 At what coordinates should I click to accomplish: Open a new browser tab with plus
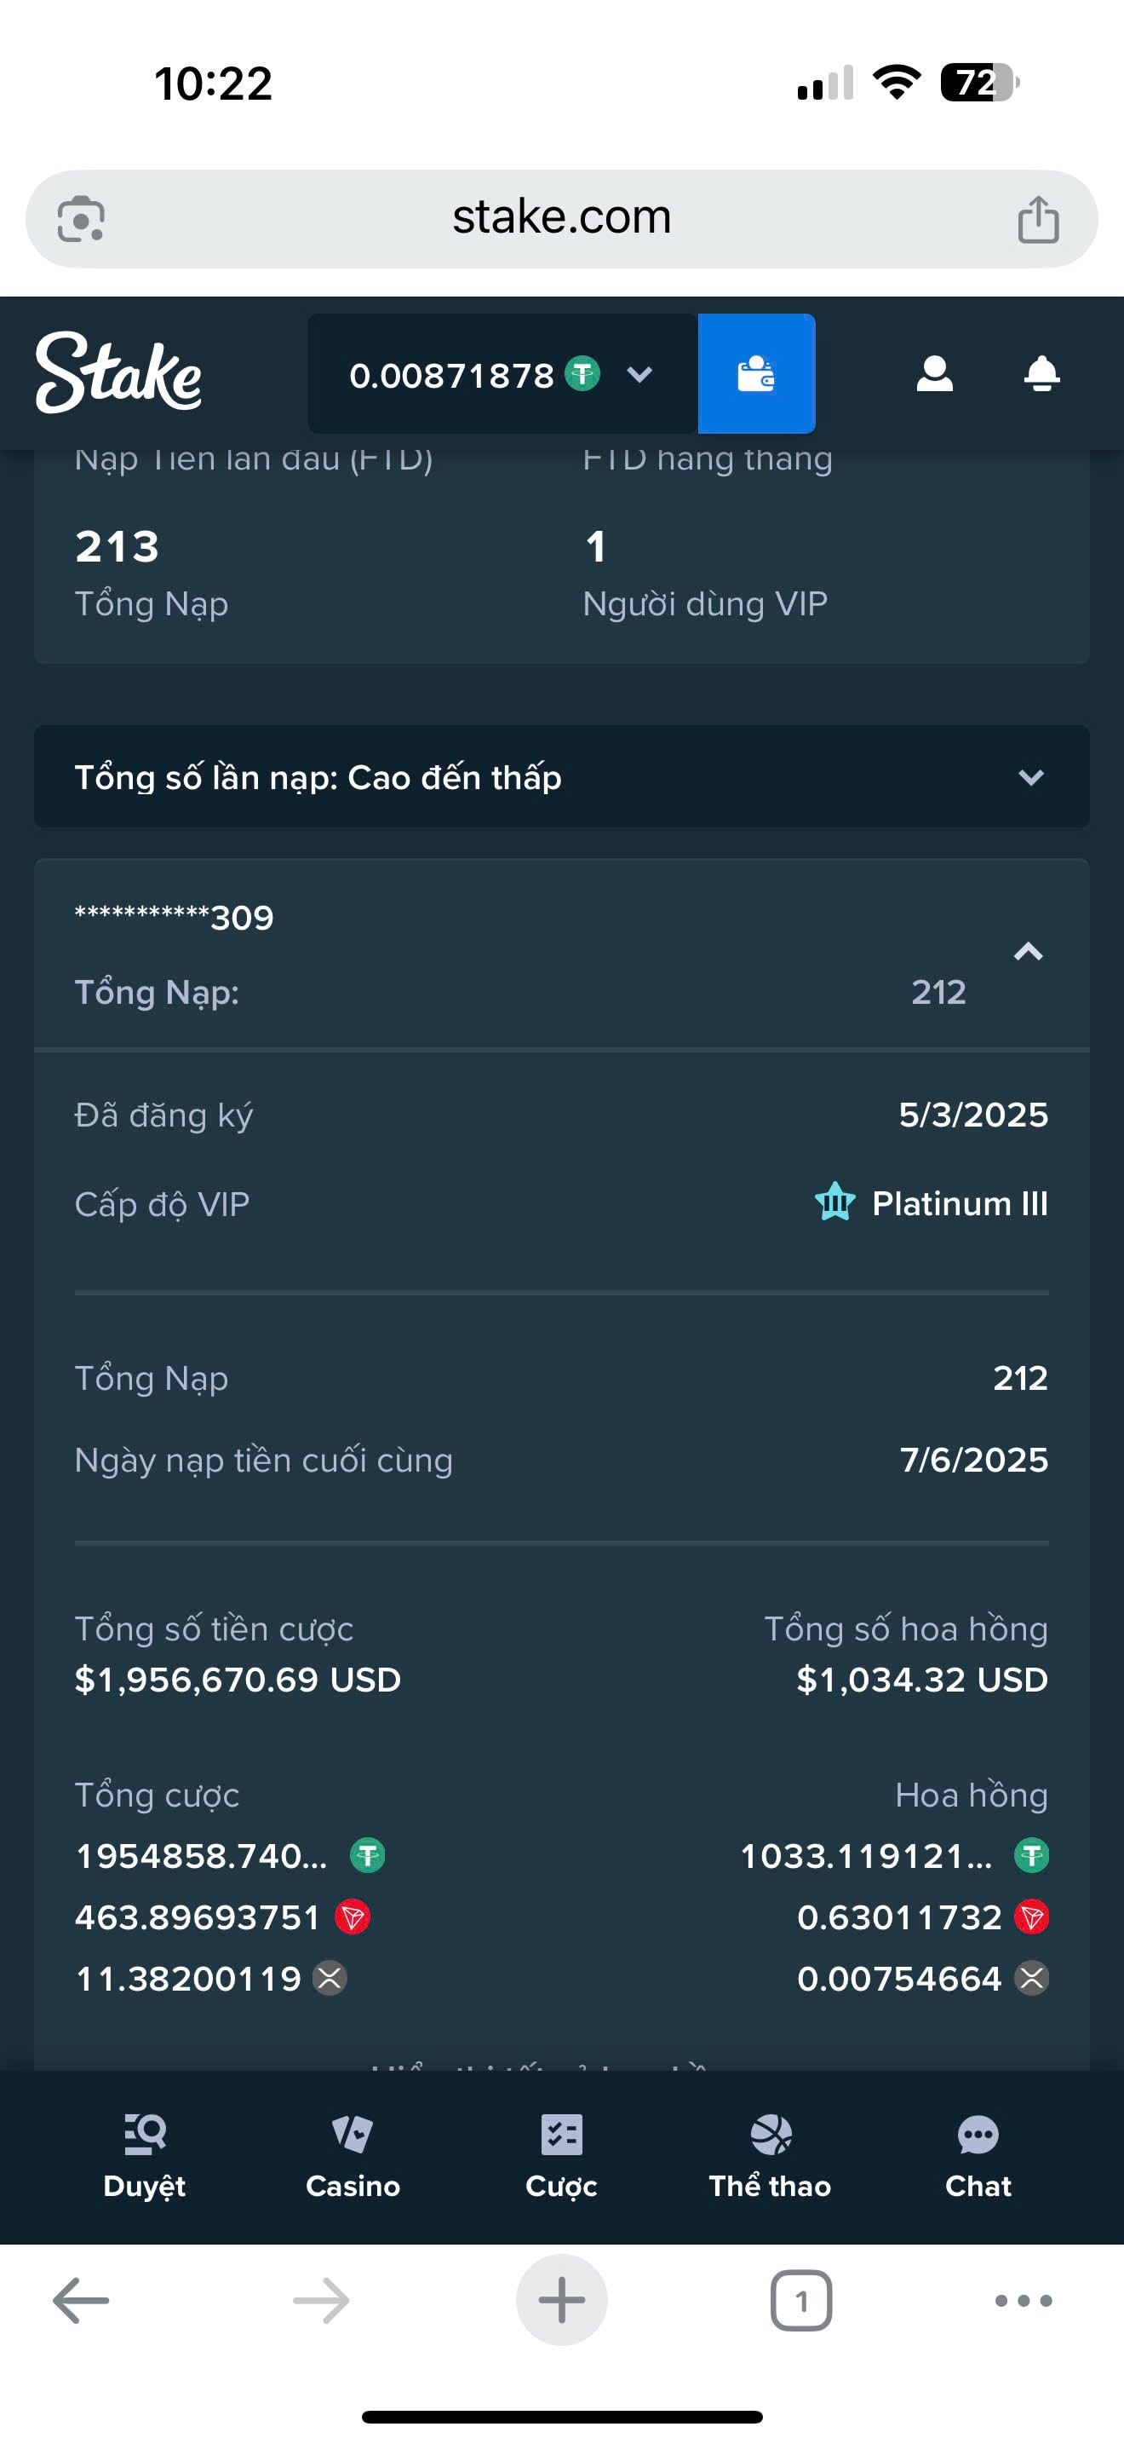561,2300
